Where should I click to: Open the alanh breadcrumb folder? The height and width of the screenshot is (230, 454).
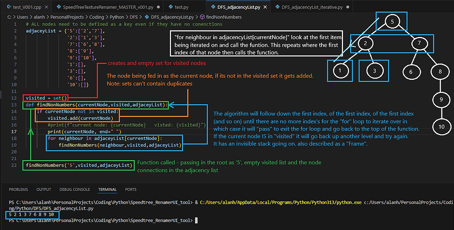coord(39,17)
